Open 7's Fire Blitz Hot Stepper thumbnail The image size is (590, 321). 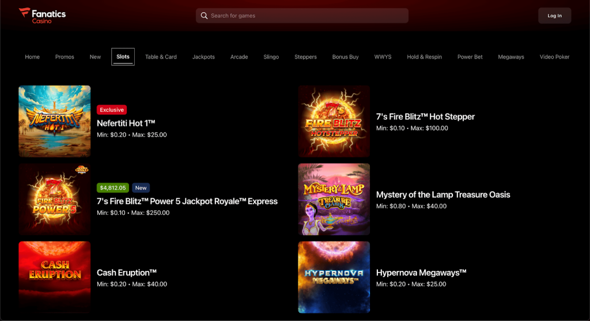(334, 121)
